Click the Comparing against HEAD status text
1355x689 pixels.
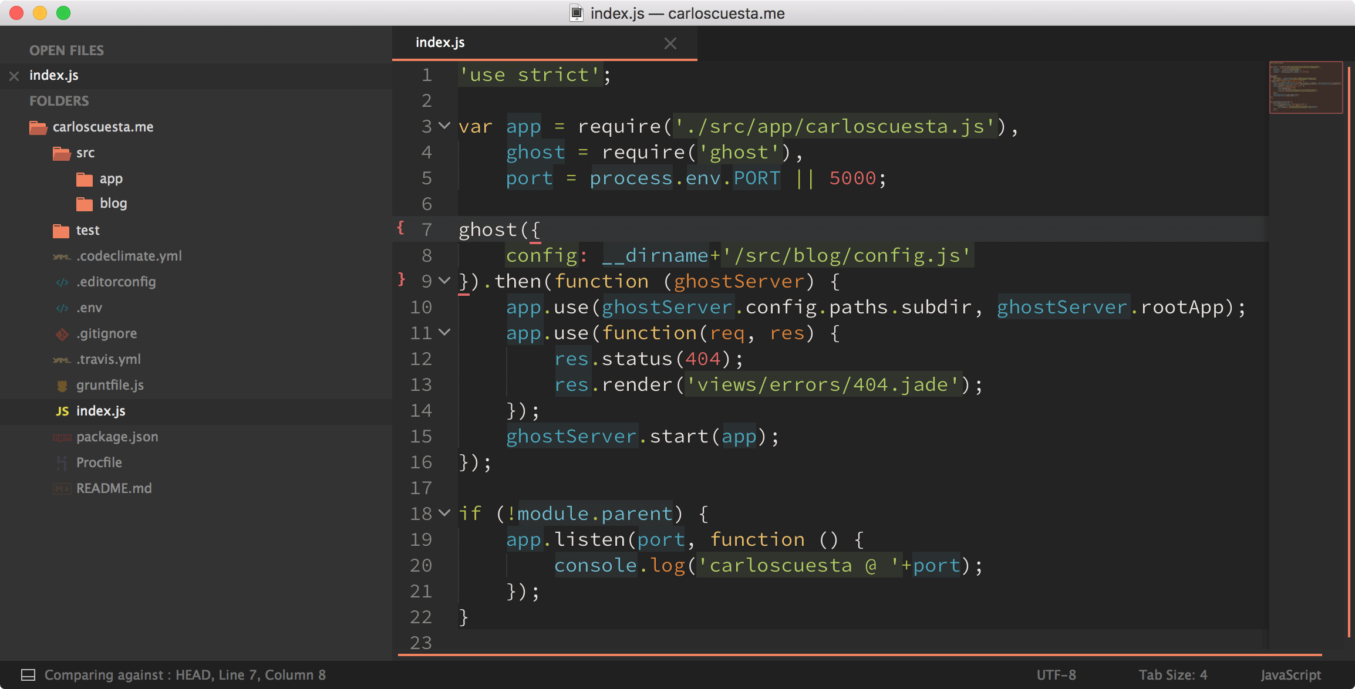[185, 676]
